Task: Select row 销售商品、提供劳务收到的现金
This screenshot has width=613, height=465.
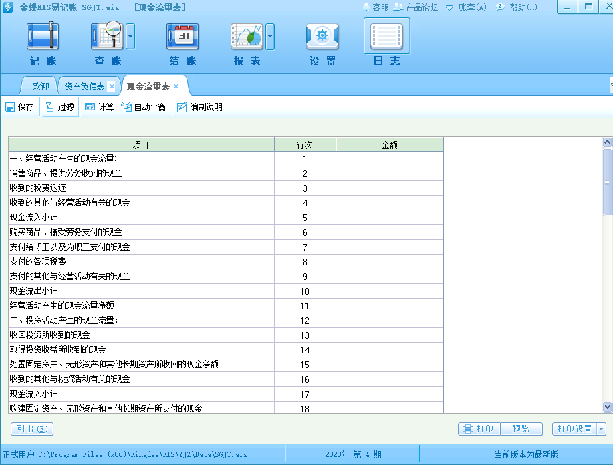Action: click(226, 174)
